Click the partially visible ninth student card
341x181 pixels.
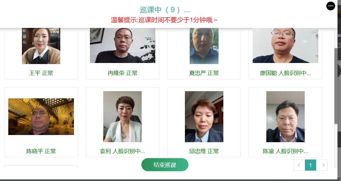(41, 166)
